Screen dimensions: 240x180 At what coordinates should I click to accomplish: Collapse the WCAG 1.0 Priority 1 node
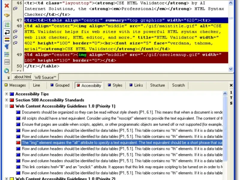6,106
